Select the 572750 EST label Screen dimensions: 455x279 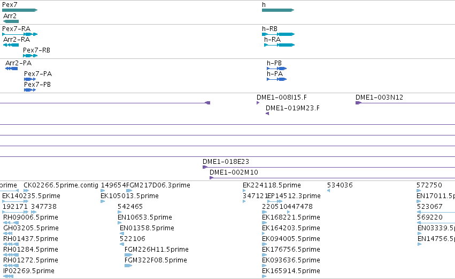pyautogui.click(x=429, y=185)
